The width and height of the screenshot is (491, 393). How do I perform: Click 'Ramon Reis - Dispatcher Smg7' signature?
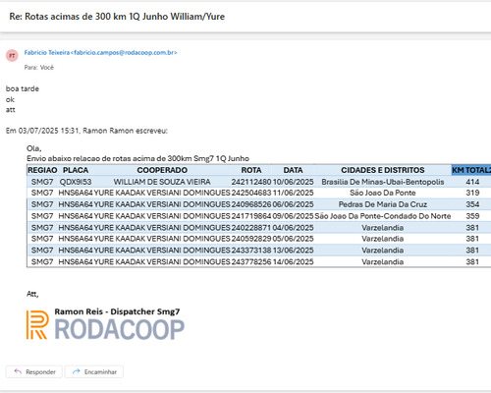pos(117,311)
